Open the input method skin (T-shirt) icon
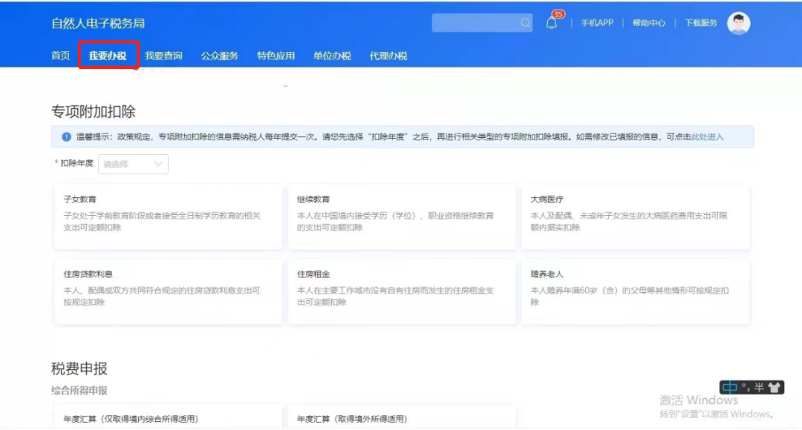802x430 pixels. click(774, 386)
